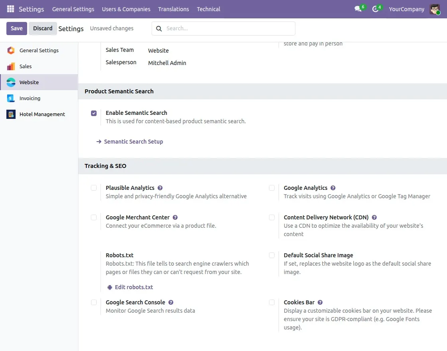
Task: Select General Settings in the sidebar
Action: [39, 50]
